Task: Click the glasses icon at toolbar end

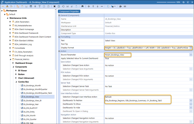Action: point(125,6)
